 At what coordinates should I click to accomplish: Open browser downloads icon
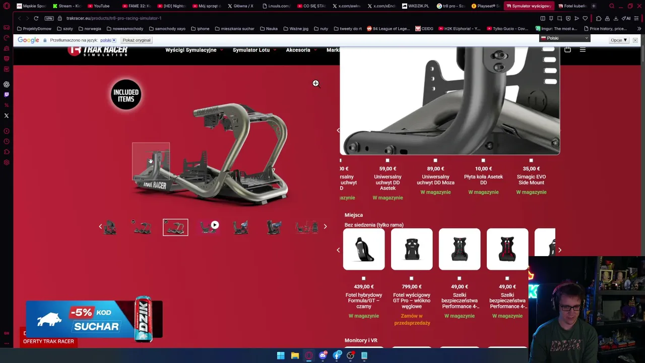click(616, 18)
